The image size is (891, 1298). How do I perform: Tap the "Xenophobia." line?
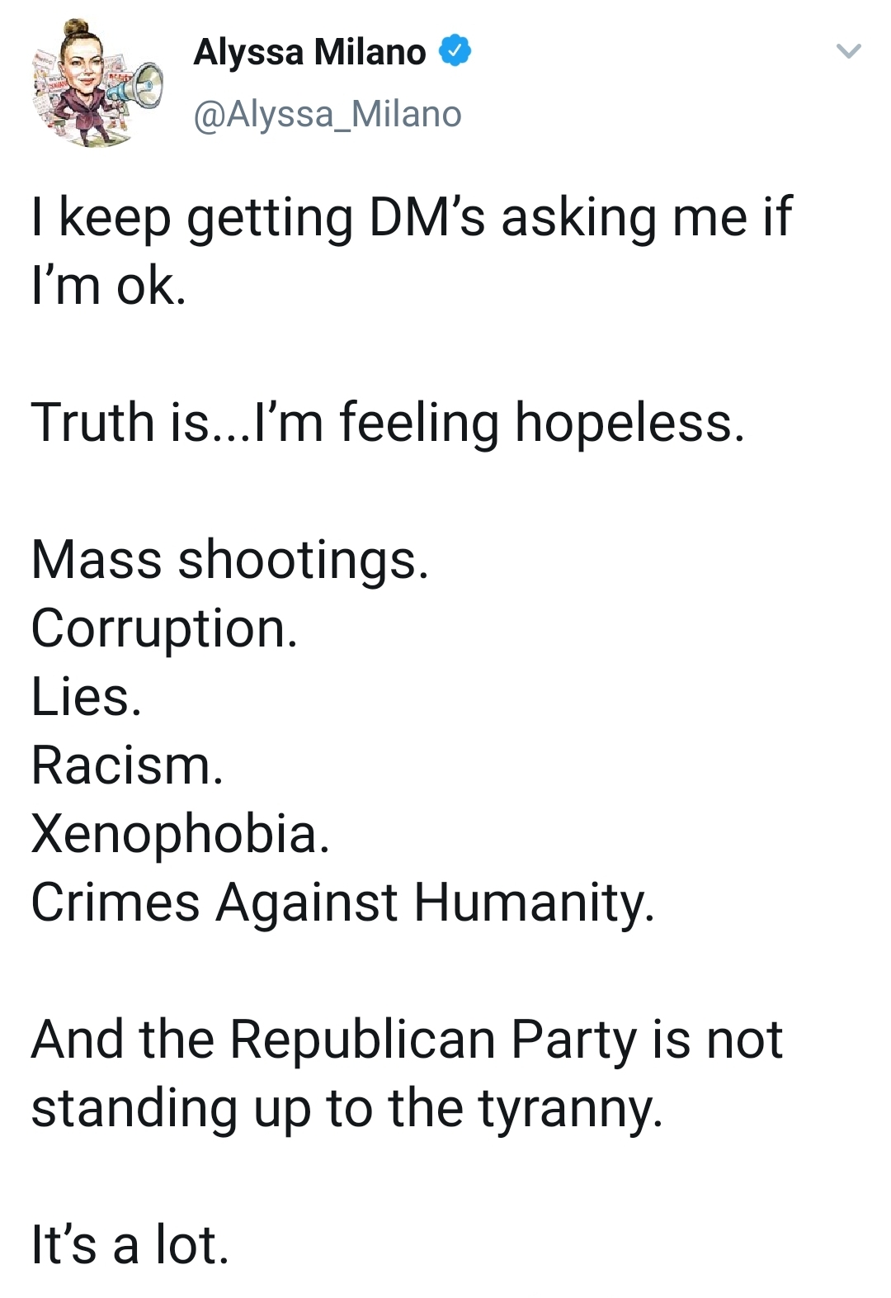pyautogui.click(x=181, y=834)
